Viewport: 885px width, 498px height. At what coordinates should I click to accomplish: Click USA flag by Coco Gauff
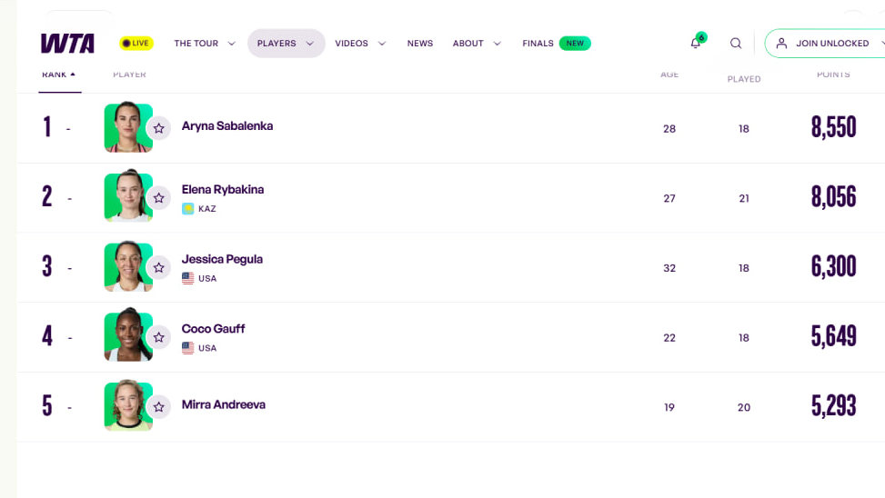[x=188, y=348]
